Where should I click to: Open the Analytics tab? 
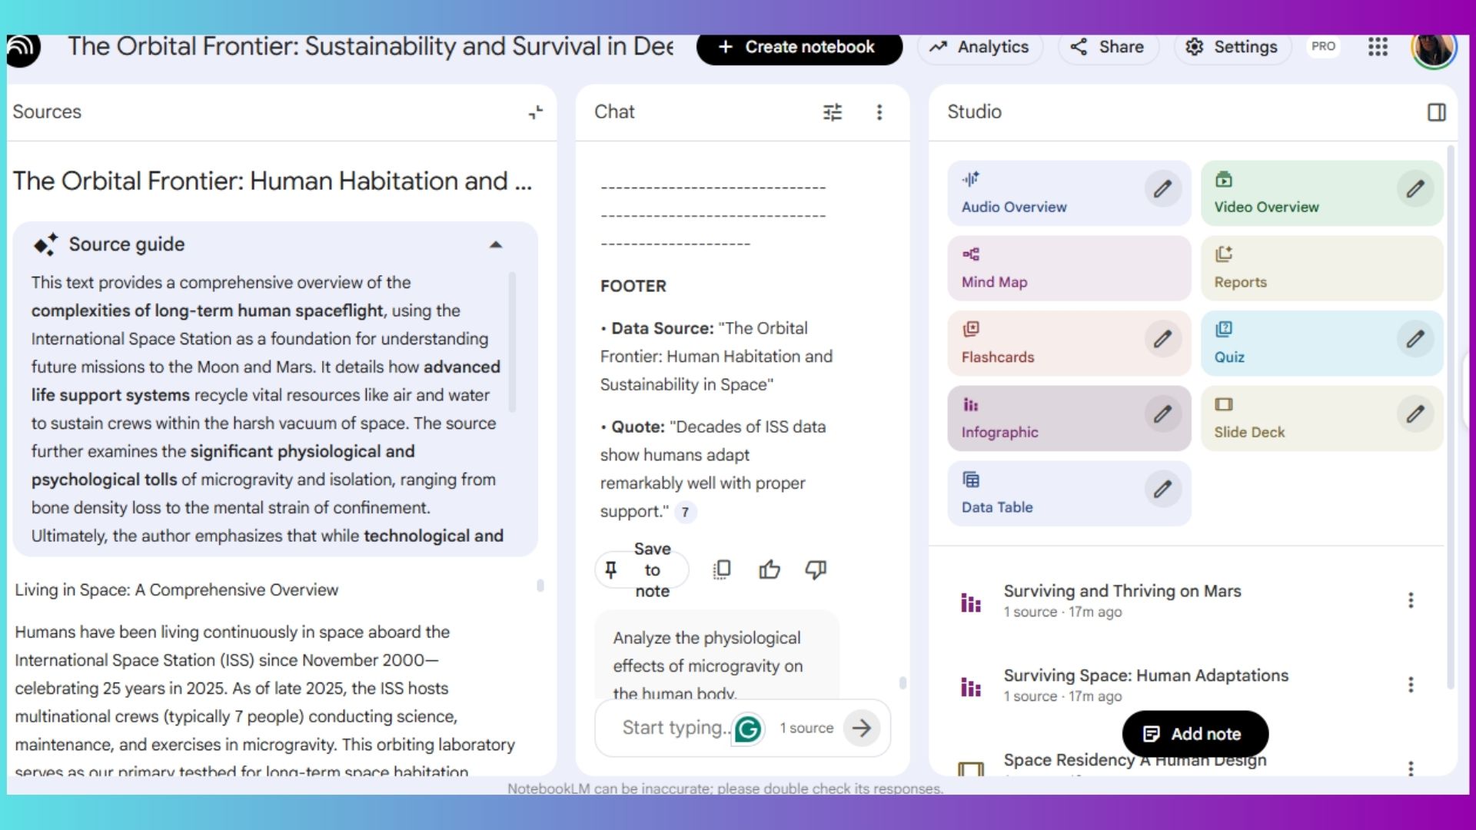[x=979, y=47]
